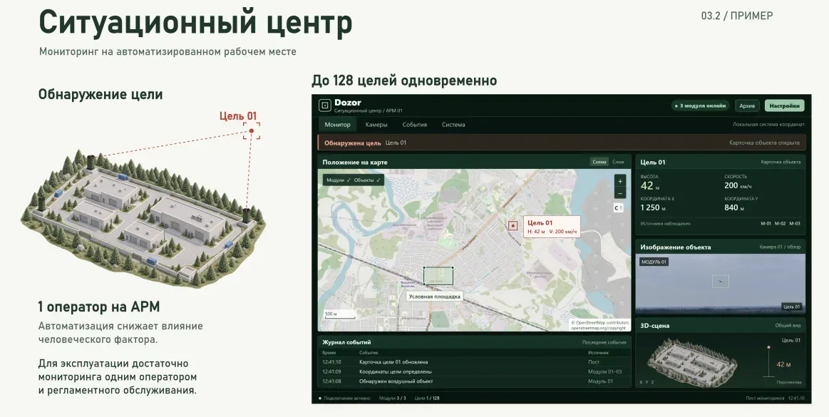Open openstreetmap.org/copyright link

click(600, 328)
